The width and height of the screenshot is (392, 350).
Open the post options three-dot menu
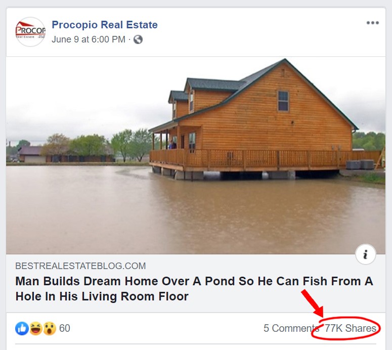372,23
